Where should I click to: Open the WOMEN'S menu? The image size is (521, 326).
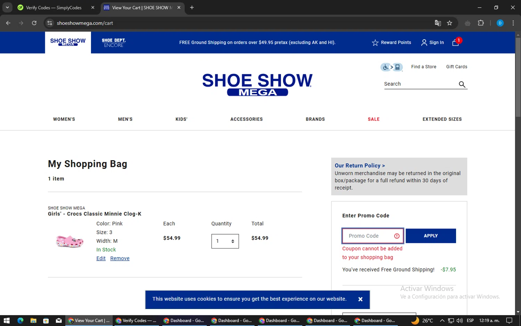pyautogui.click(x=64, y=119)
